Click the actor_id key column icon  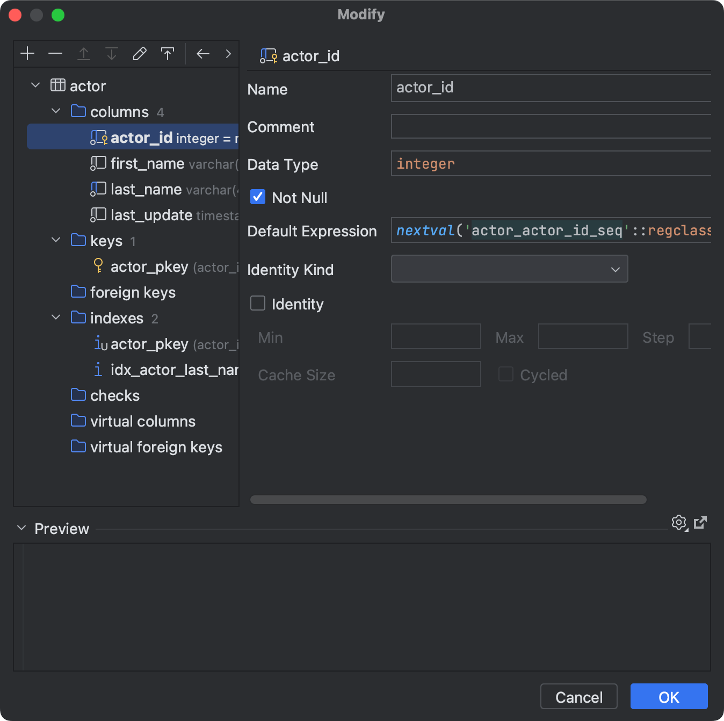(x=99, y=138)
